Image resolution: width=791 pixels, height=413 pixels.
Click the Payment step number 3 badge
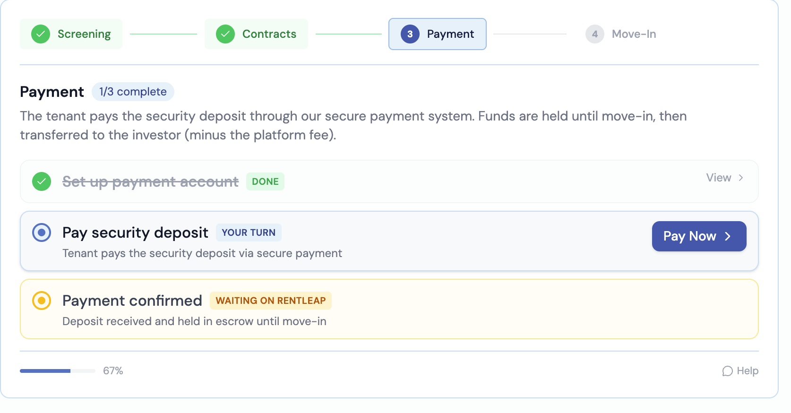[x=410, y=34]
